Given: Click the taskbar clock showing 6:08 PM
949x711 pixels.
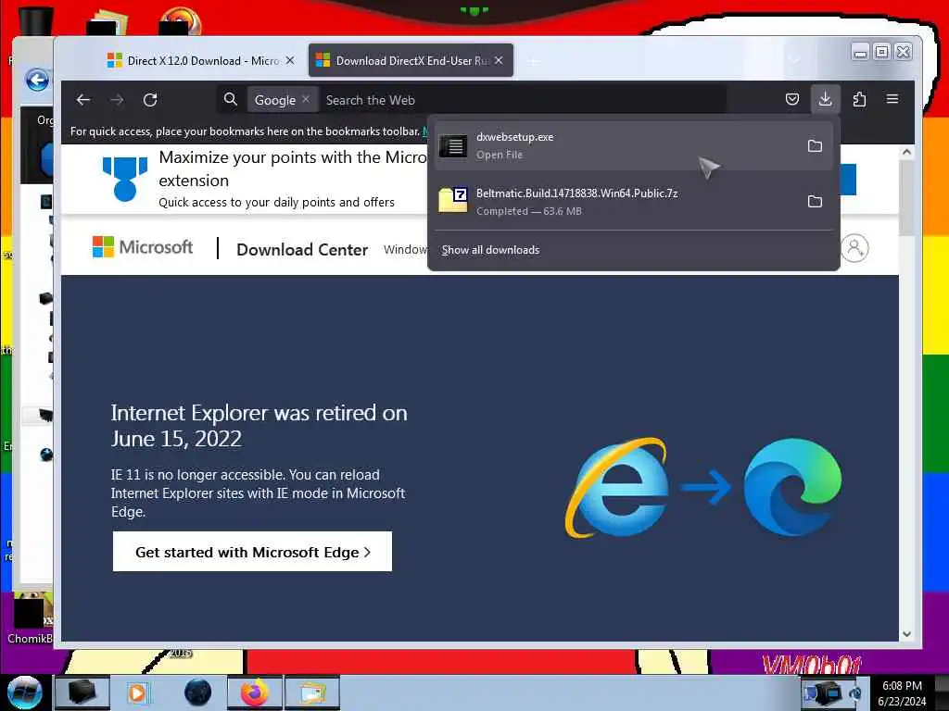Looking at the screenshot, I should pyautogui.click(x=902, y=693).
